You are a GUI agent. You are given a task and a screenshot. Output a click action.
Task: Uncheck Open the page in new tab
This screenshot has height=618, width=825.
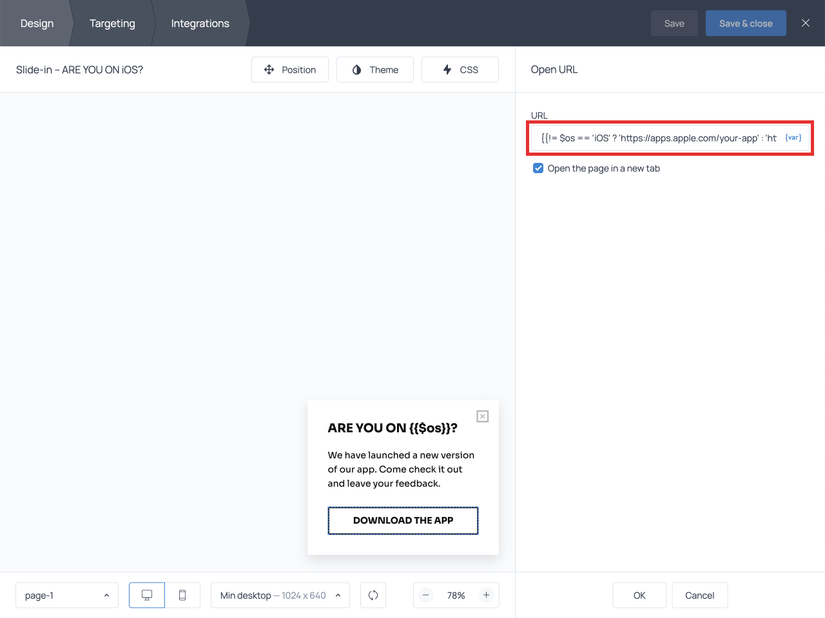538,169
